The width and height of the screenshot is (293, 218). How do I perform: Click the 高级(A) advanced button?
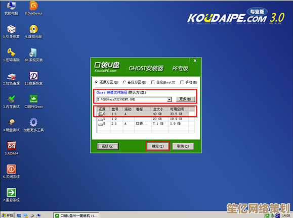tap(108, 146)
